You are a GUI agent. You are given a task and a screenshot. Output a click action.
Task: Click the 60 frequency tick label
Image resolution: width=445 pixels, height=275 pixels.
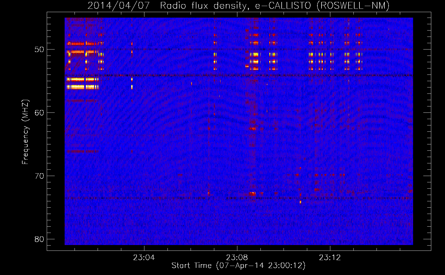[x=39, y=113]
